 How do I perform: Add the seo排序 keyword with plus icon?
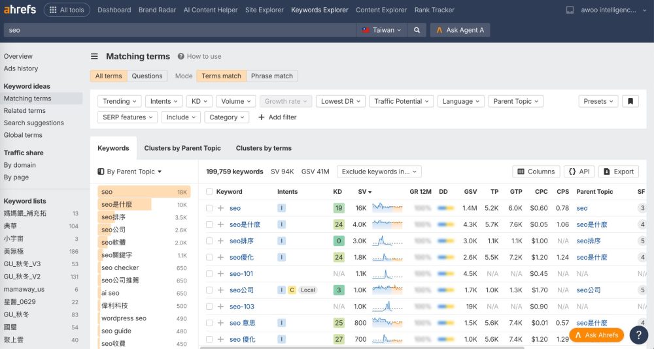click(x=220, y=241)
